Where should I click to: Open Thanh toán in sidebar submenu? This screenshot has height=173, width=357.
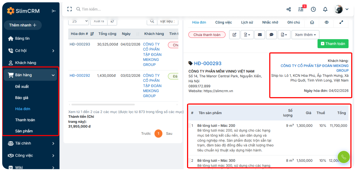pyautogui.click(x=25, y=120)
